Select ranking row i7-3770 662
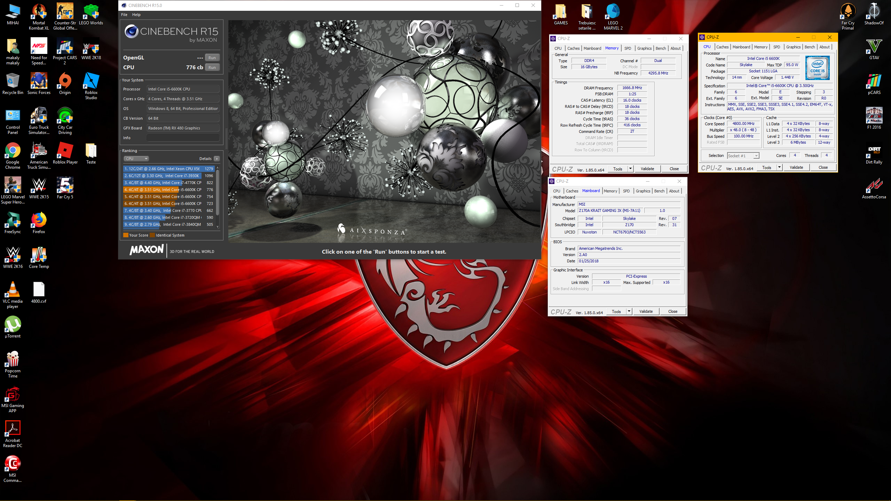This screenshot has width=891, height=501. click(x=169, y=210)
